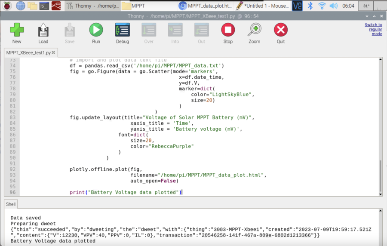Open the Raspberry Pi menu
Image resolution: width=387 pixels, height=246 pixels.
[7, 6]
